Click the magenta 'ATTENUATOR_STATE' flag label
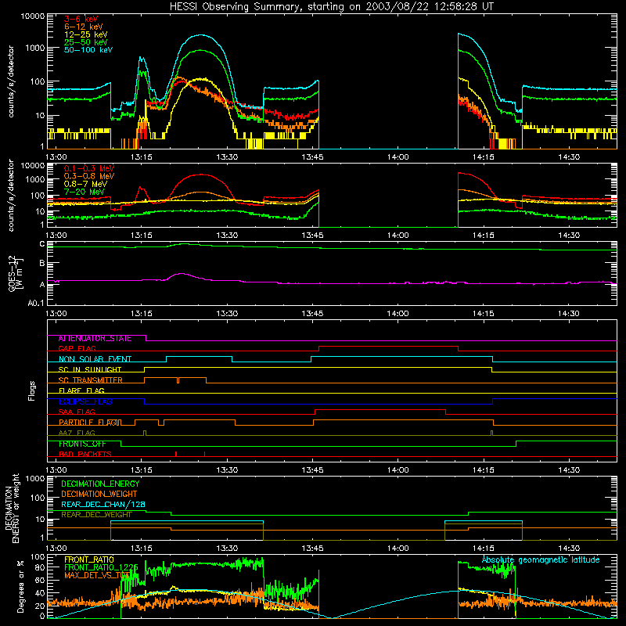 point(95,339)
